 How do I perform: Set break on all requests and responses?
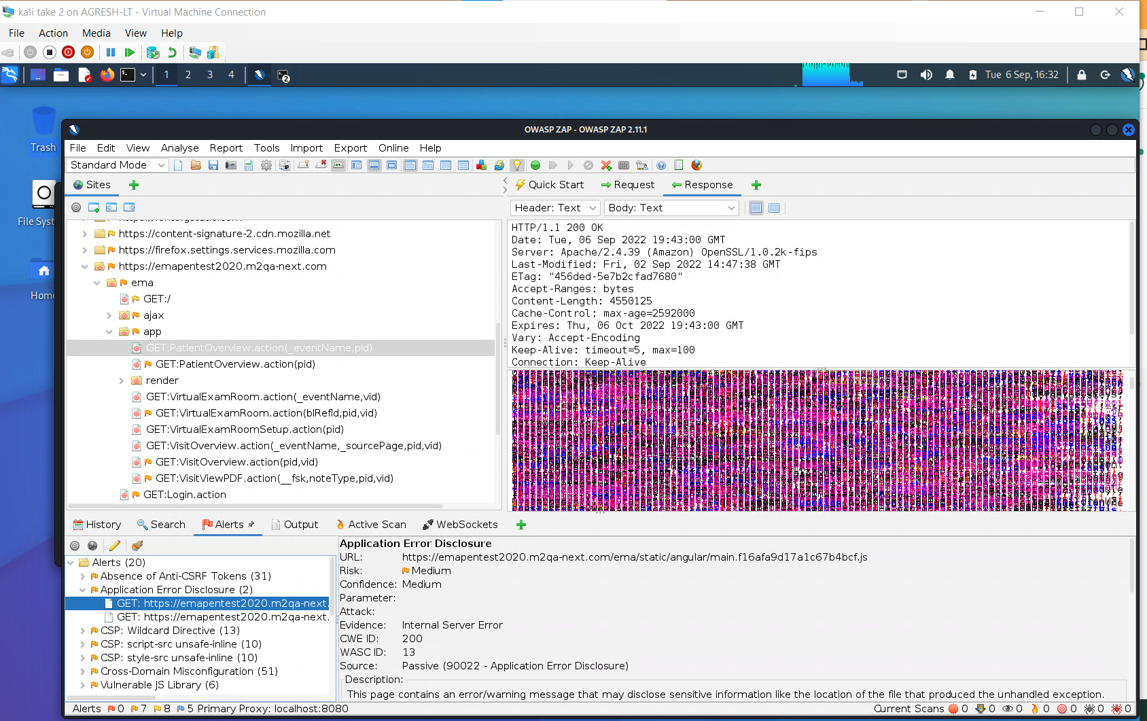535,164
